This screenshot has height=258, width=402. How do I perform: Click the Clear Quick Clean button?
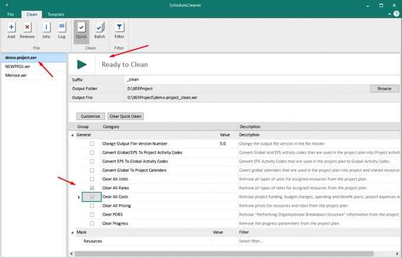point(125,117)
